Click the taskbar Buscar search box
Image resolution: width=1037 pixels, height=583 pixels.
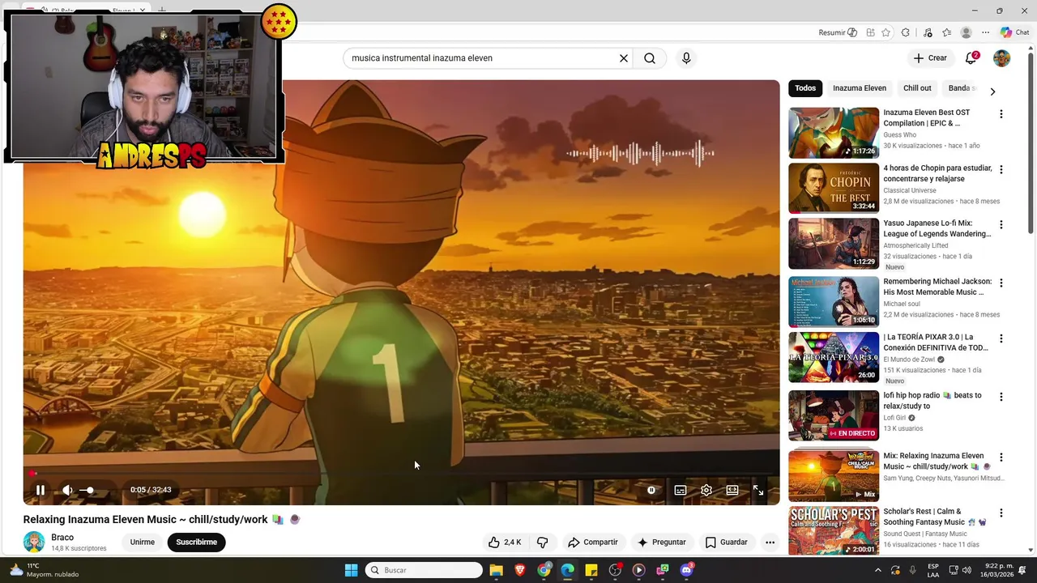tap(424, 570)
